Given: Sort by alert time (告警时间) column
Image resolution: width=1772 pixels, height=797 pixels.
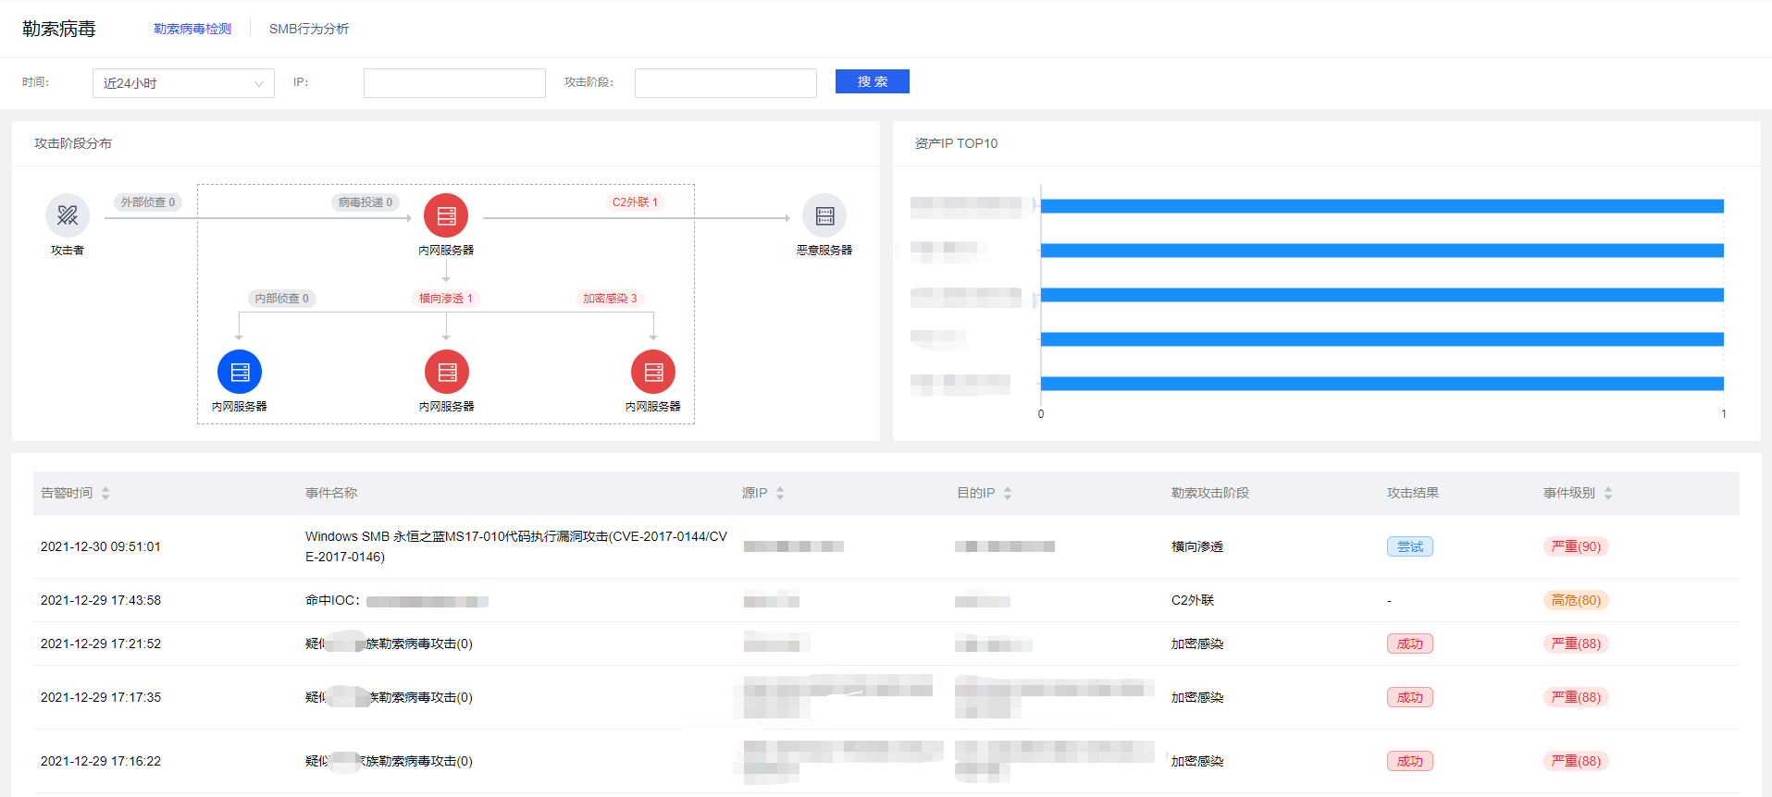Looking at the screenshot, I should point(105,493).
